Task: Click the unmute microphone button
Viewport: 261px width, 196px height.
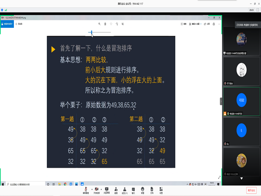Action: tap(86, 190)
